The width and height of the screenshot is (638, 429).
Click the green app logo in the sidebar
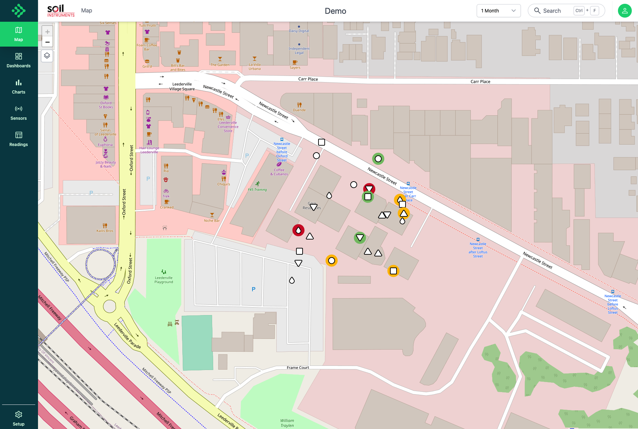tap(19, 11)
